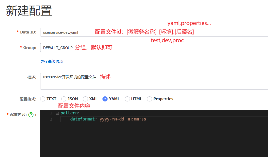This screenshot has width=268, height=157.
Task: Select Properties as config format
Action: tap(150, 99)
